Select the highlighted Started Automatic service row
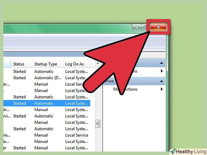207x155 pixels. click(x=47, y=103)
